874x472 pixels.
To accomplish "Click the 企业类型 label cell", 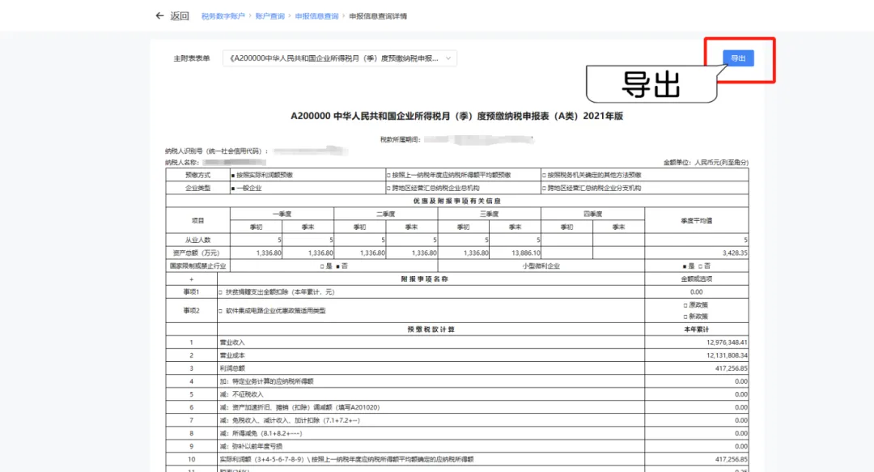I will 198,188.
